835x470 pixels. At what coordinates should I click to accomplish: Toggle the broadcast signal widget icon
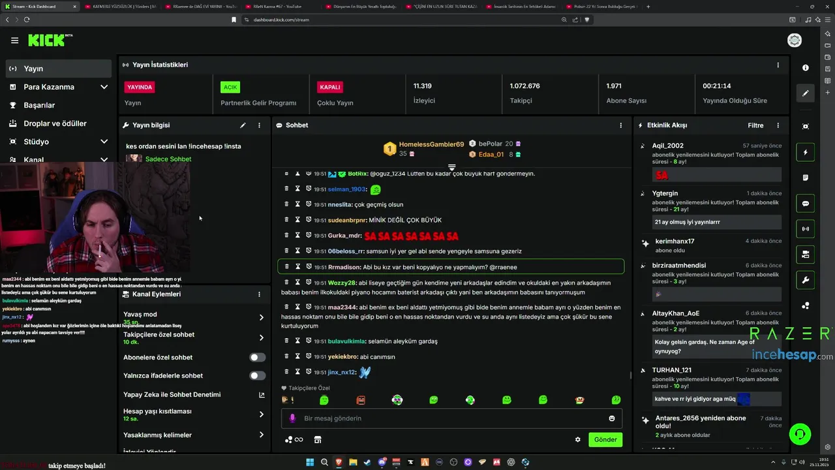click(806, 229)
